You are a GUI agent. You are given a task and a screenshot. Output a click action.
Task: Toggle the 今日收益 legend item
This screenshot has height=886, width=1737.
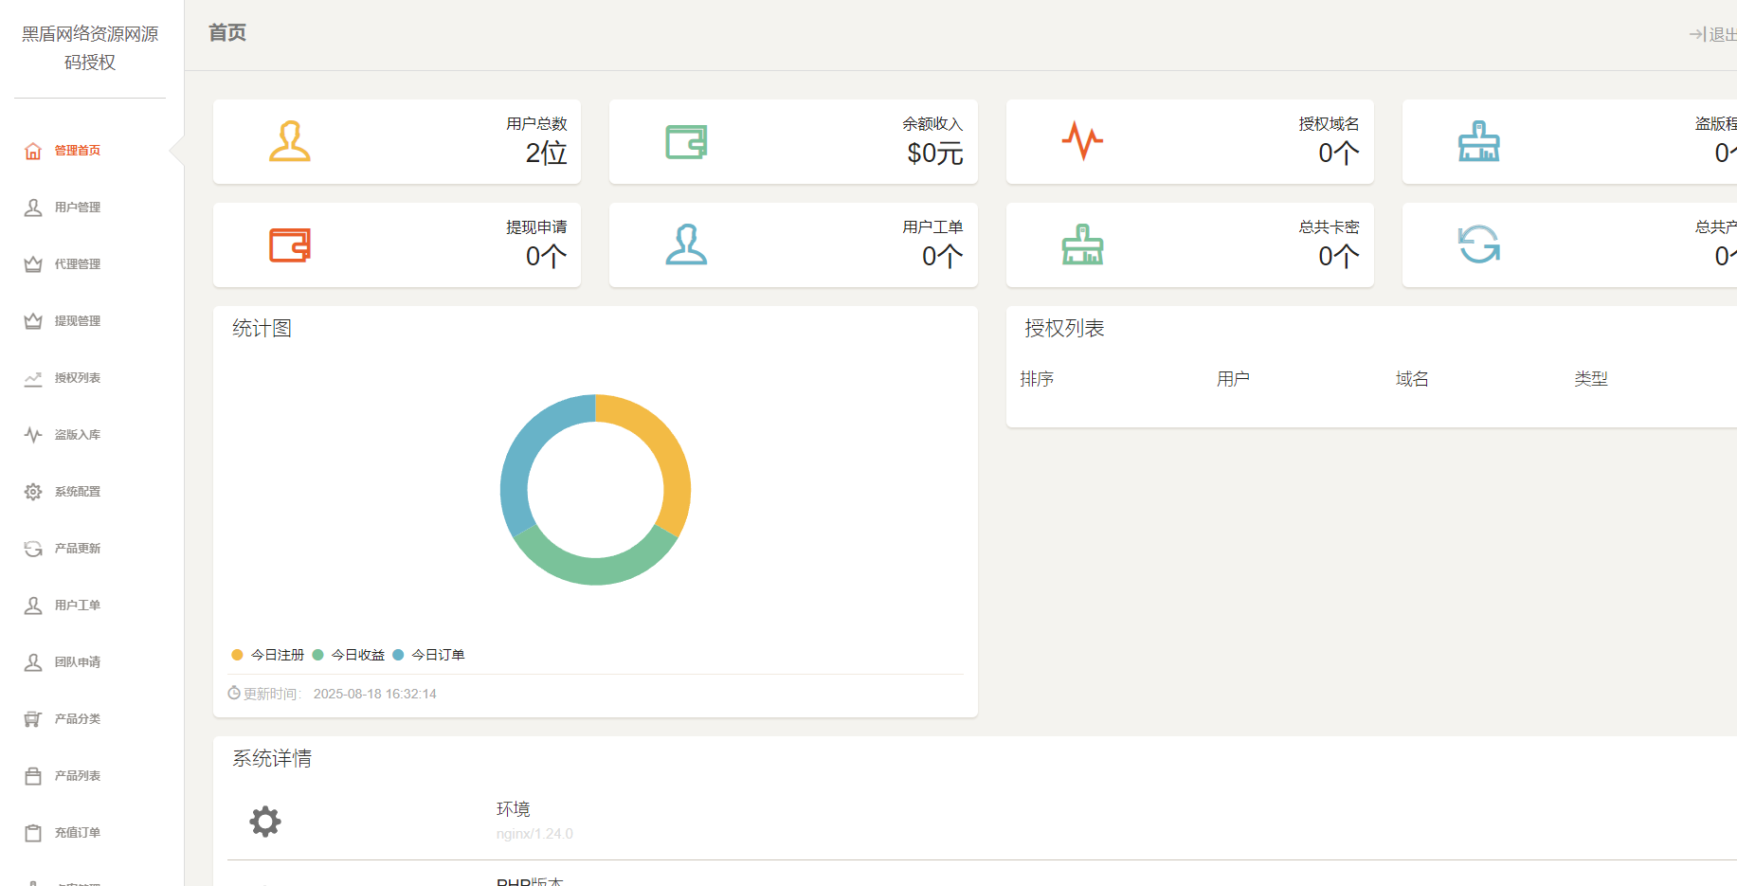click(x=349, y=655)
